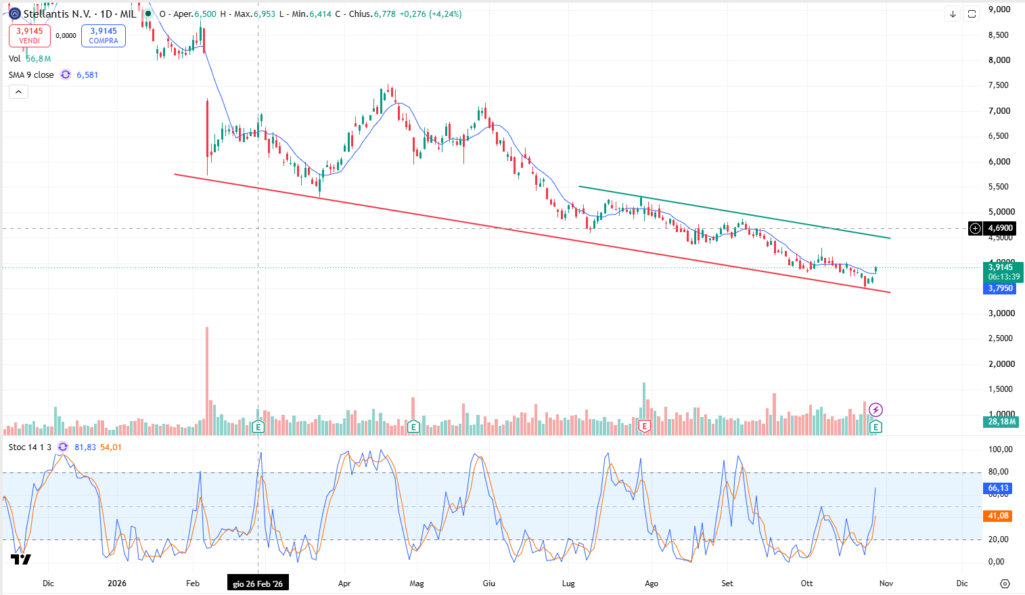The width and height of the screenshot is (1025, 595).
Task: Click the 9,000 label on the price axis
Action: point(999,9)
